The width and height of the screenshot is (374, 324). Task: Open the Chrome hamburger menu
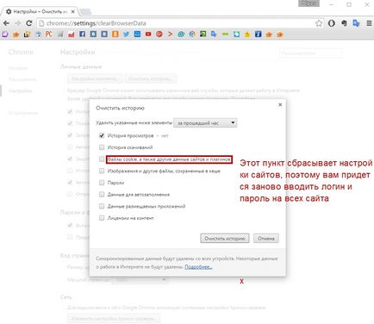[369, 23]
